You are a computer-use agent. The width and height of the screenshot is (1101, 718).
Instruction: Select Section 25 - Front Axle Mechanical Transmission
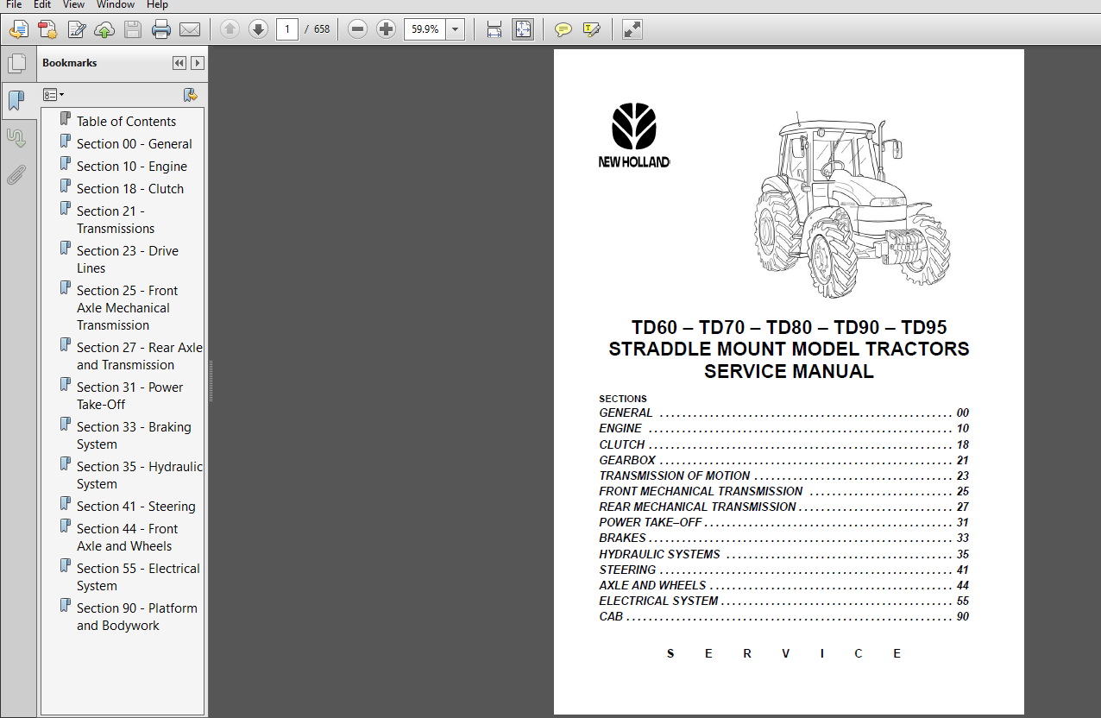(x=128, y=308)
